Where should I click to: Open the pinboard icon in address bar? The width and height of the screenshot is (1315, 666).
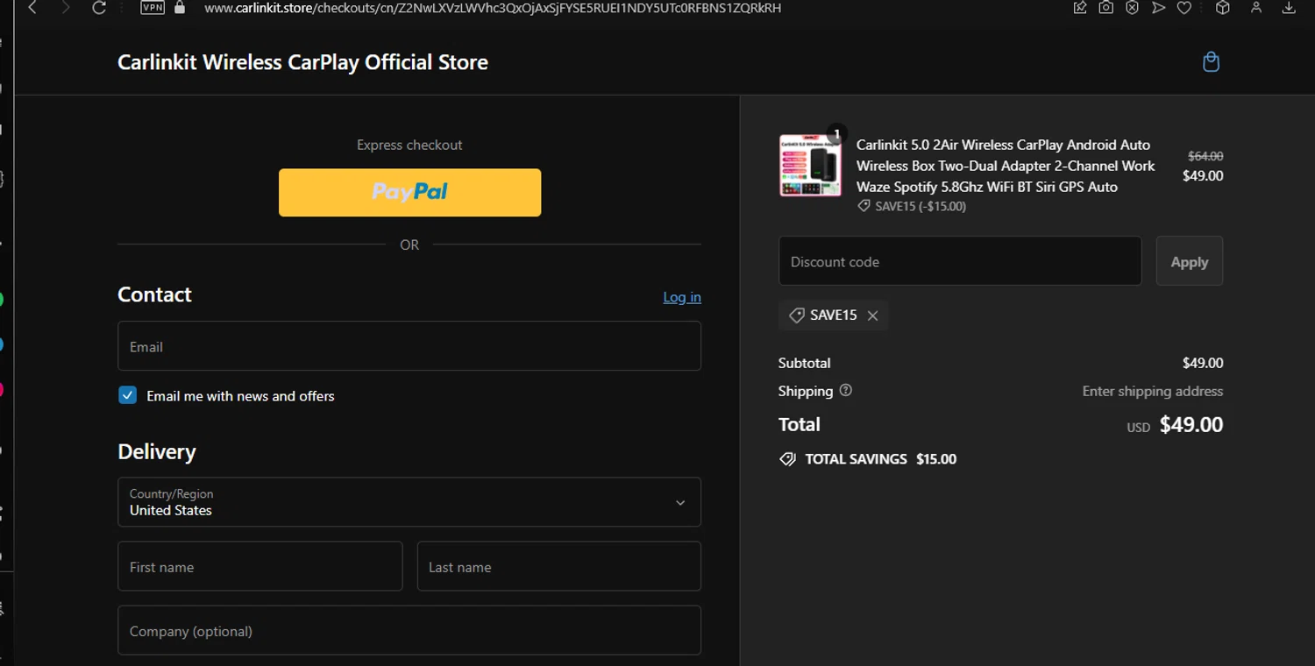pyautogui.click(x=1080, y=8)
